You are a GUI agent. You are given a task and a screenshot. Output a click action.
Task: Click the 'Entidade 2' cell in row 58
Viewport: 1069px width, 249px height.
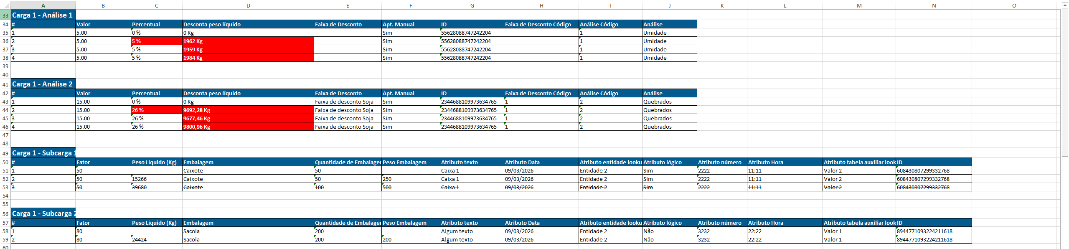point(610,231)
